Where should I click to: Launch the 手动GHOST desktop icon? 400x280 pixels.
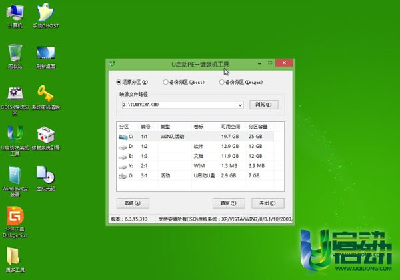point(45,15)
